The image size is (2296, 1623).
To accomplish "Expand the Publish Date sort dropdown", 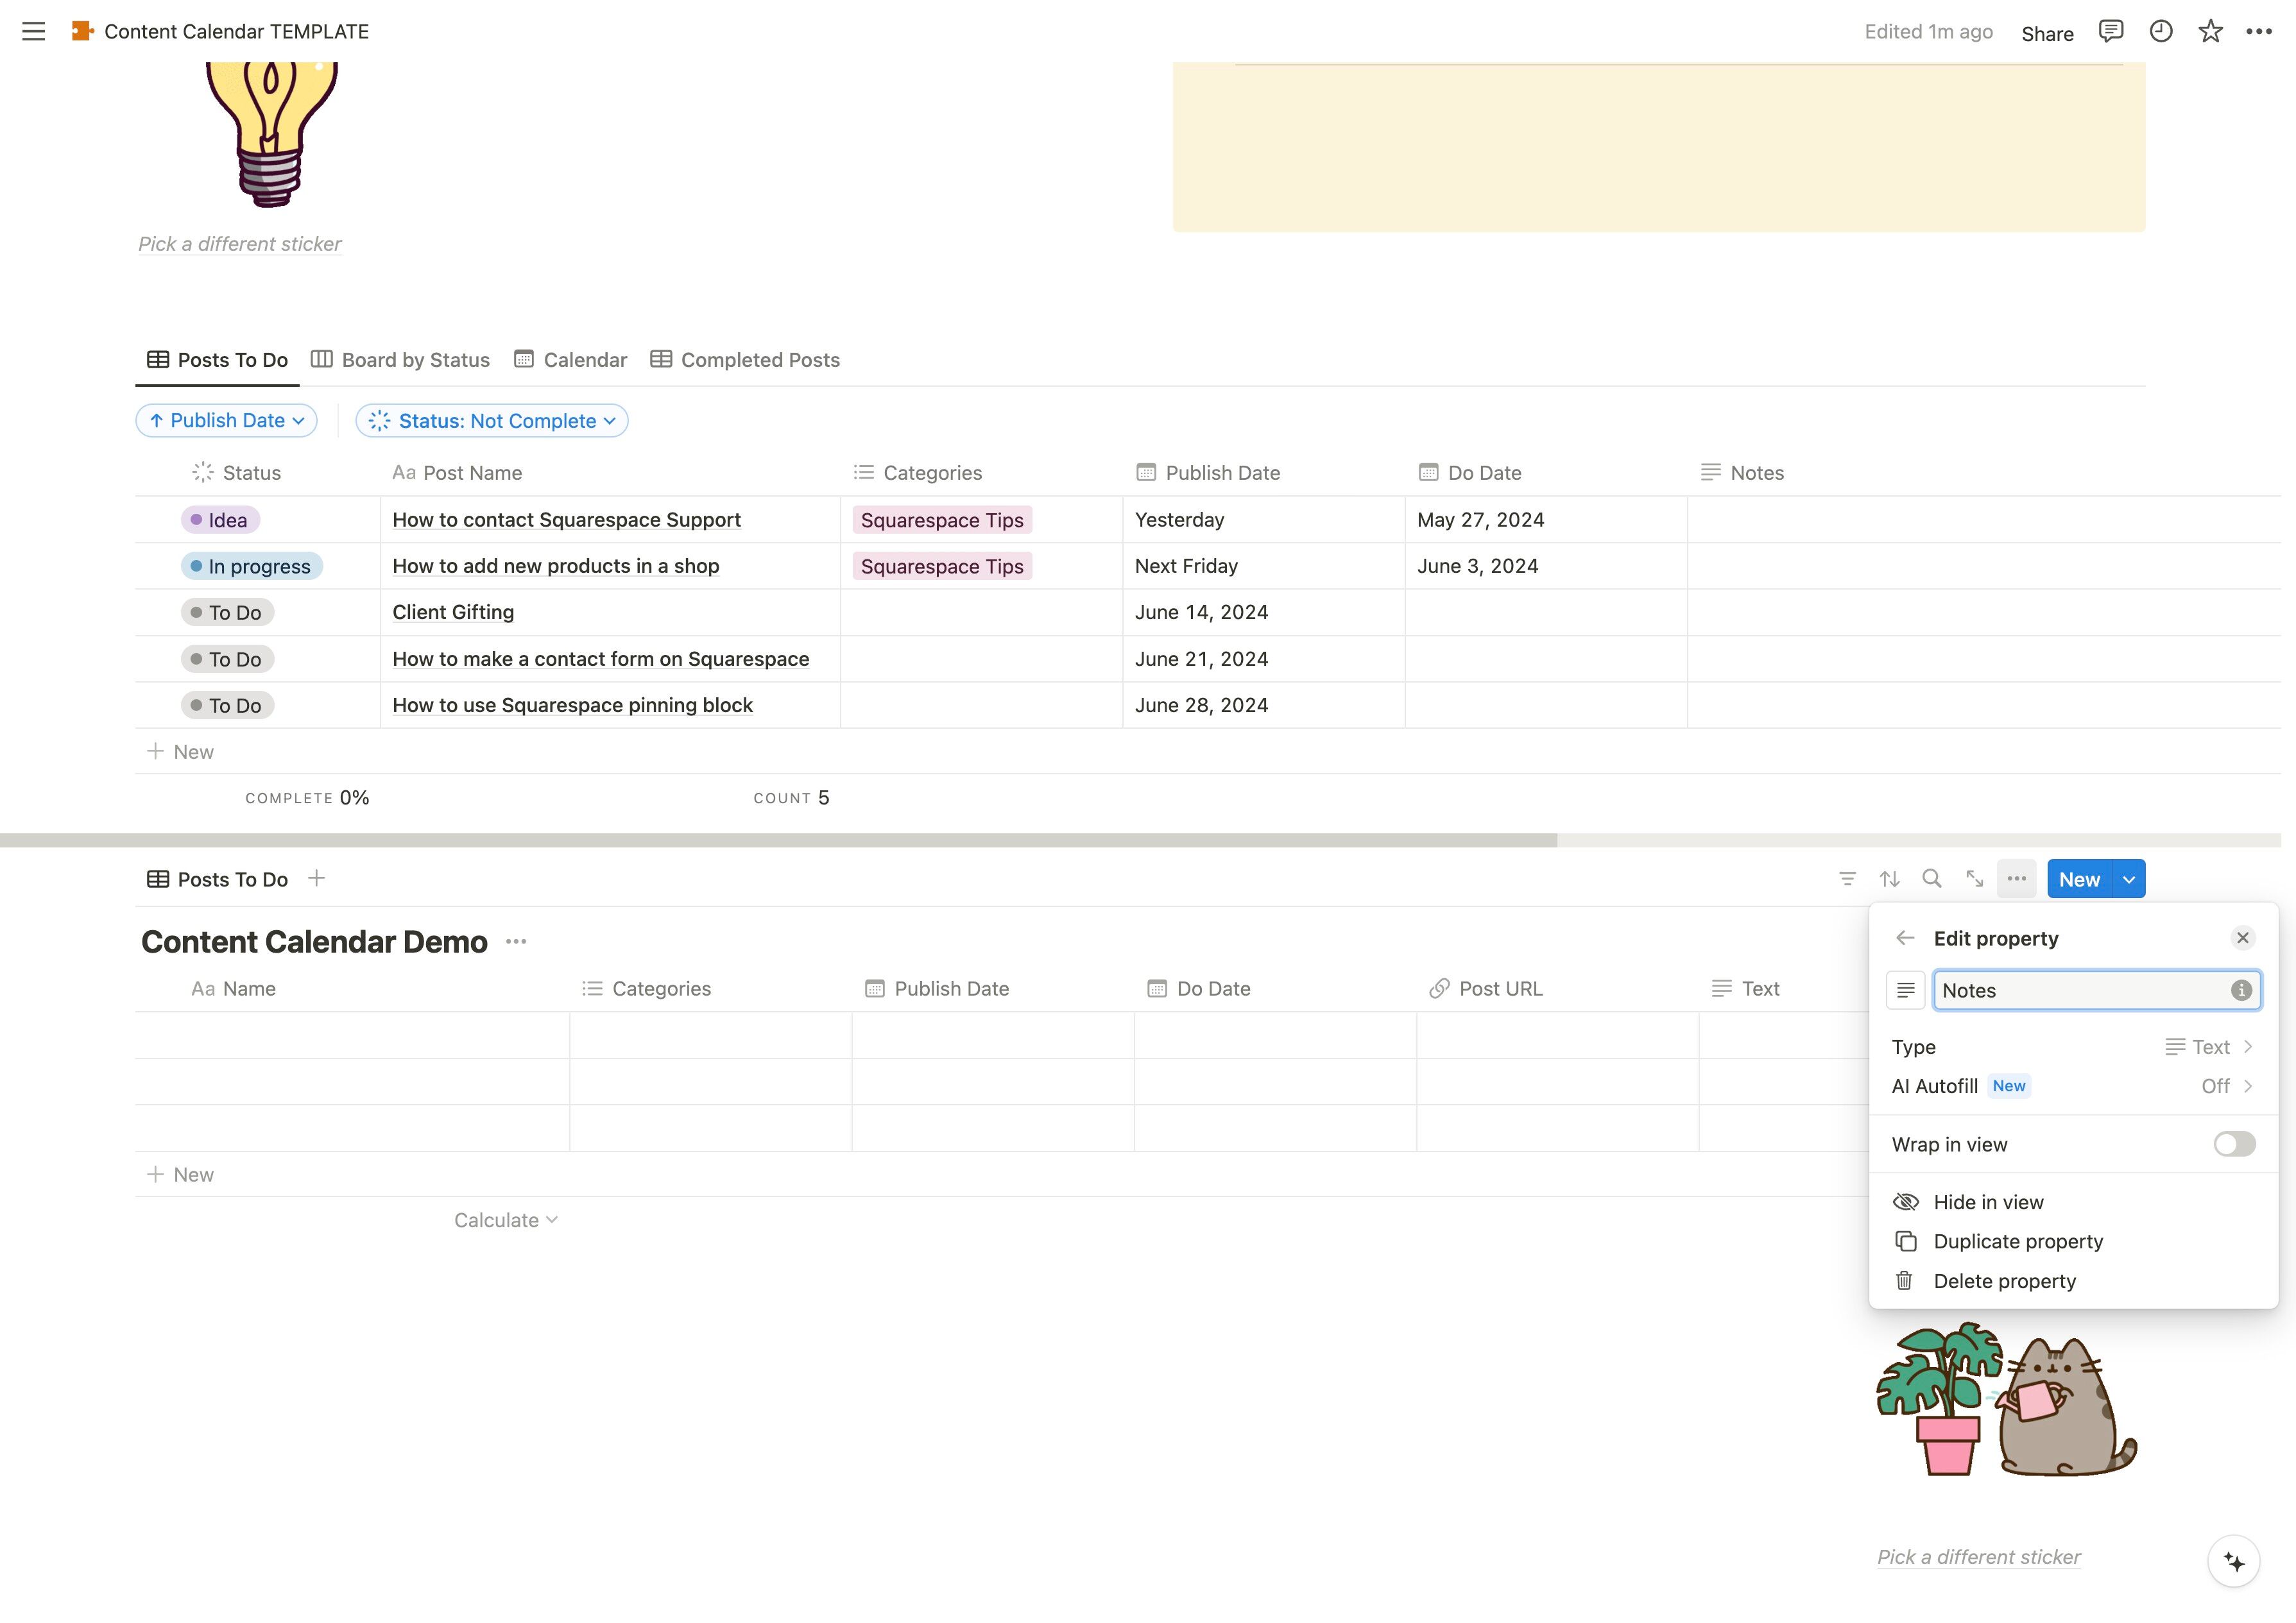I will click(x=227, y=421).
